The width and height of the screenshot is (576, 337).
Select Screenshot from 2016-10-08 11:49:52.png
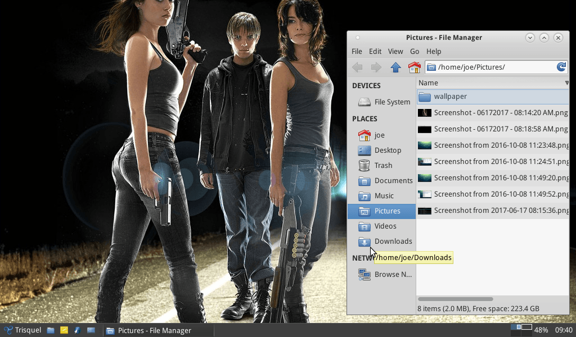click(x=493, y=194)
